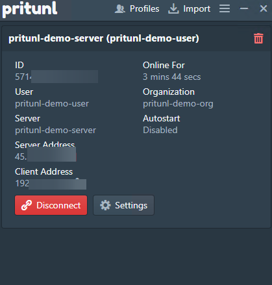Click the client address starting with 192
The image size is (272, 285).
(x=51, y=184)
